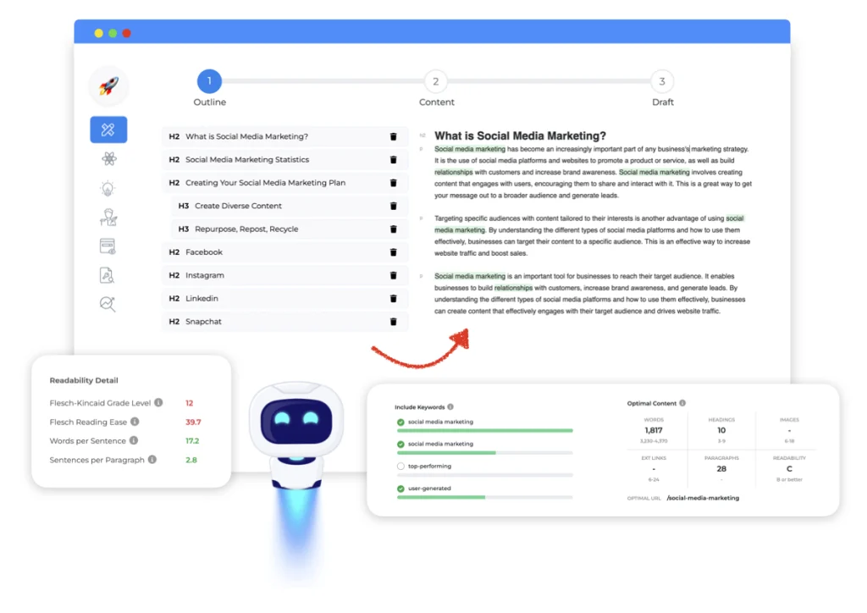Select the Outline step circle
This screenshot has height=613, width=867.
tap(209, 82)
